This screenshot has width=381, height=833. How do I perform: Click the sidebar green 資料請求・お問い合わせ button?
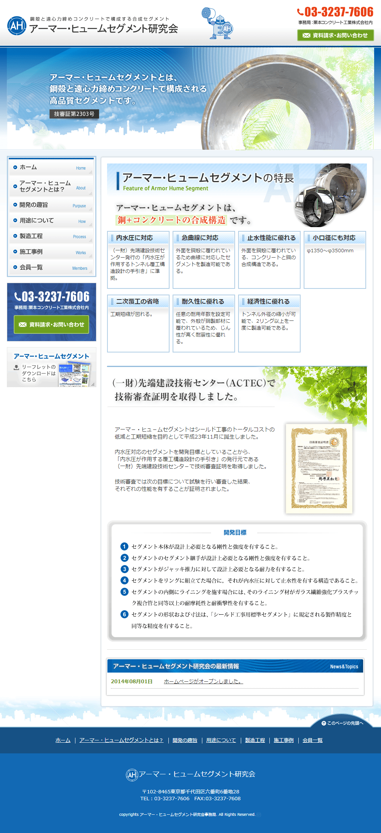[x=51, y=324]
